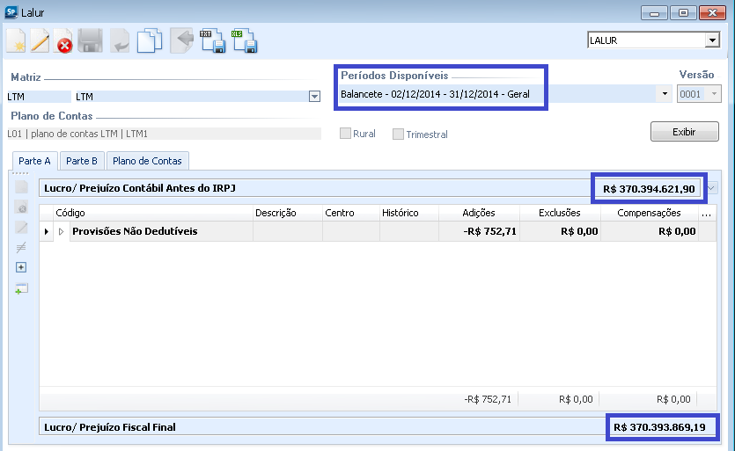Click the Lalur window app icon
Image resolution: width=735 pixels, height=451 pixels.
tap(11, 12)
